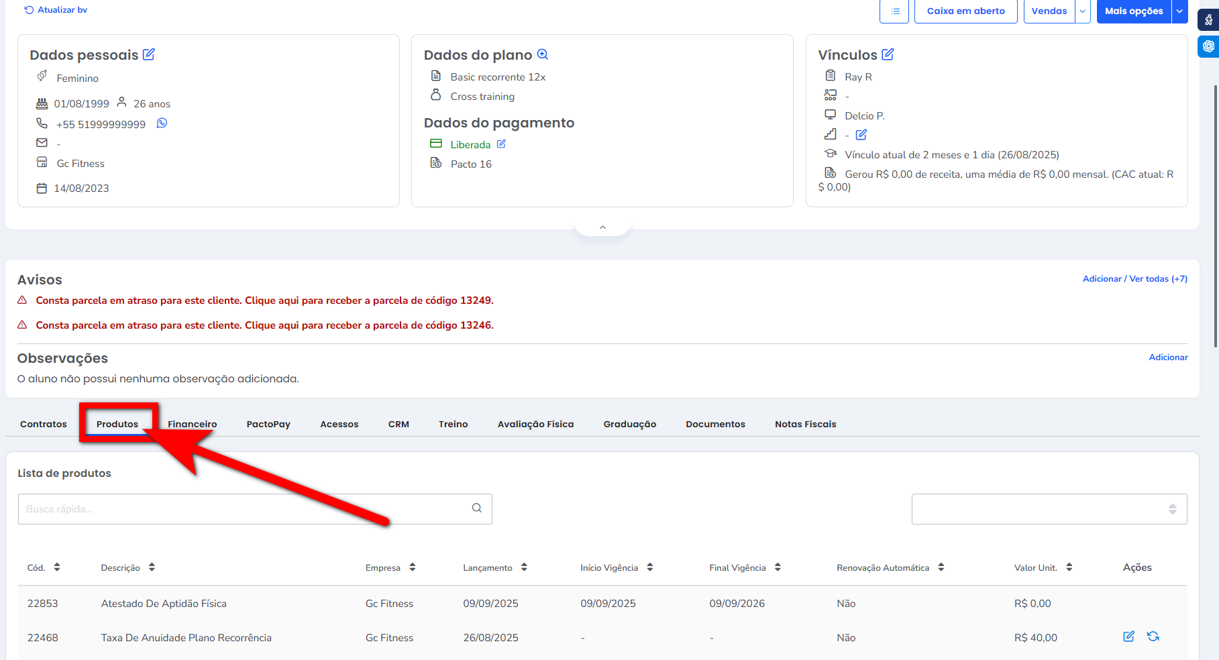Image resolution: width=1219 pixels, height=660 pixels.
Task: Open the Contratos tab
Action: (x=44, y=424)
